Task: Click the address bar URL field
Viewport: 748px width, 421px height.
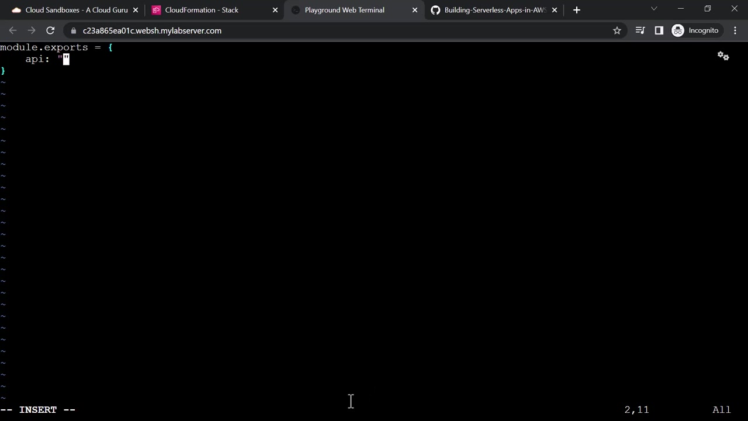Action: pyautogui.click(x=345, y=30)
